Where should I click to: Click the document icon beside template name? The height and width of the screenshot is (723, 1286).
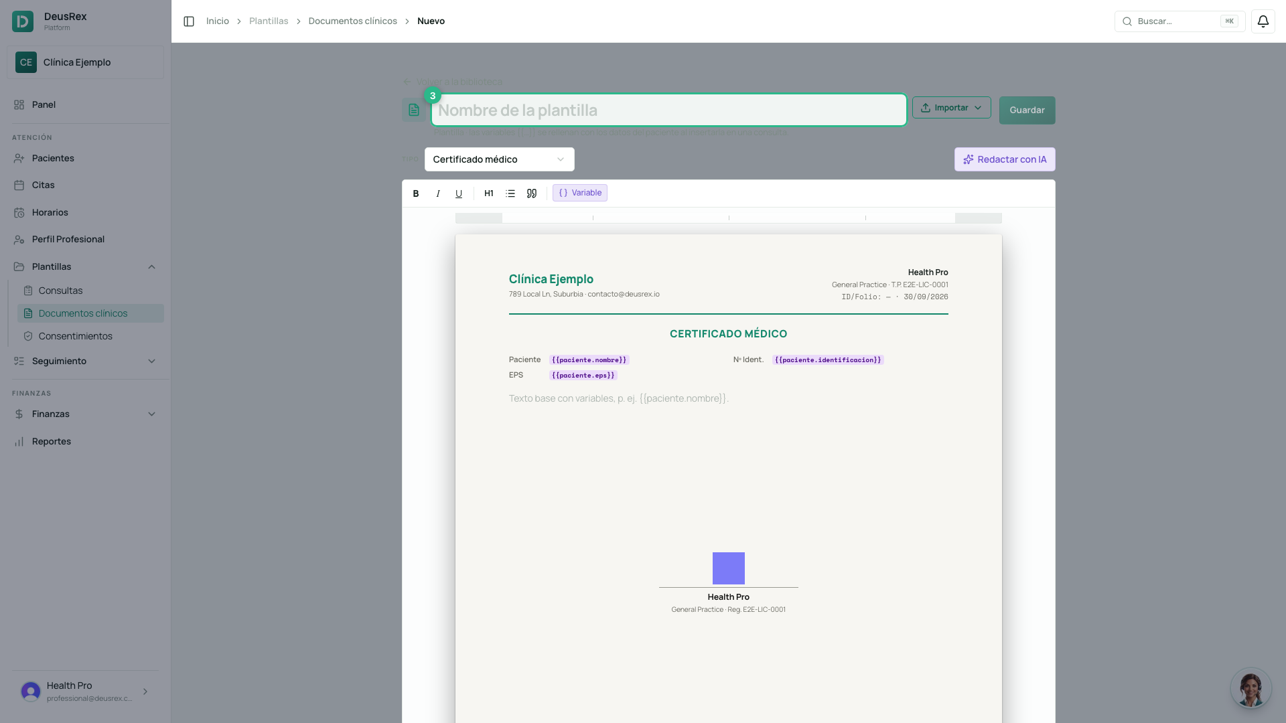click(x=414, y=110)
